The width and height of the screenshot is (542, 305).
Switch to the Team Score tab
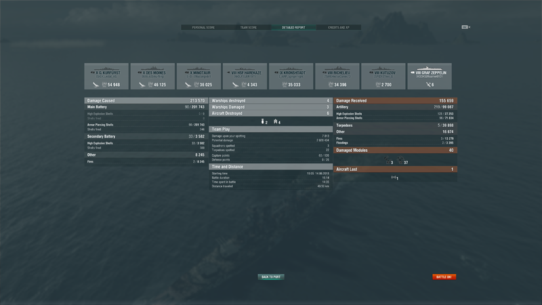(248, 27)
